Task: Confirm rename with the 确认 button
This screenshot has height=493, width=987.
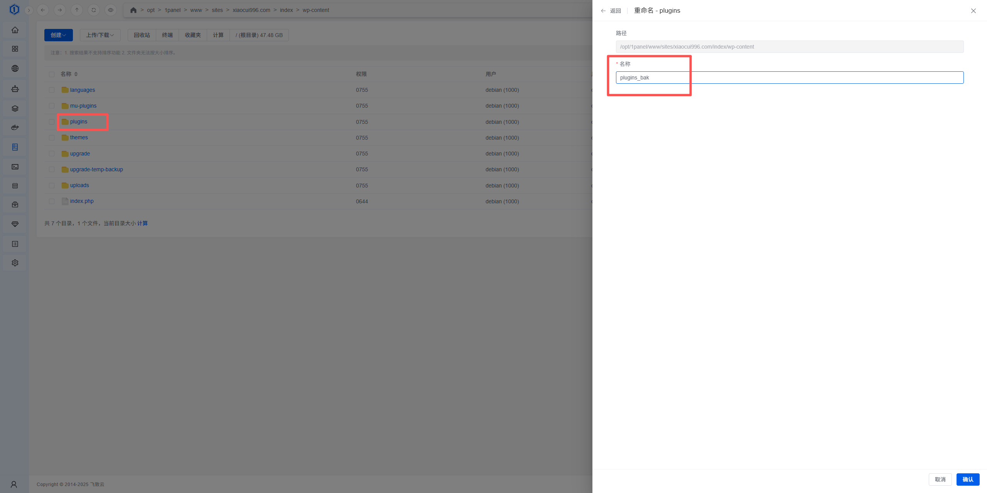Action: (x=968, y=479)
